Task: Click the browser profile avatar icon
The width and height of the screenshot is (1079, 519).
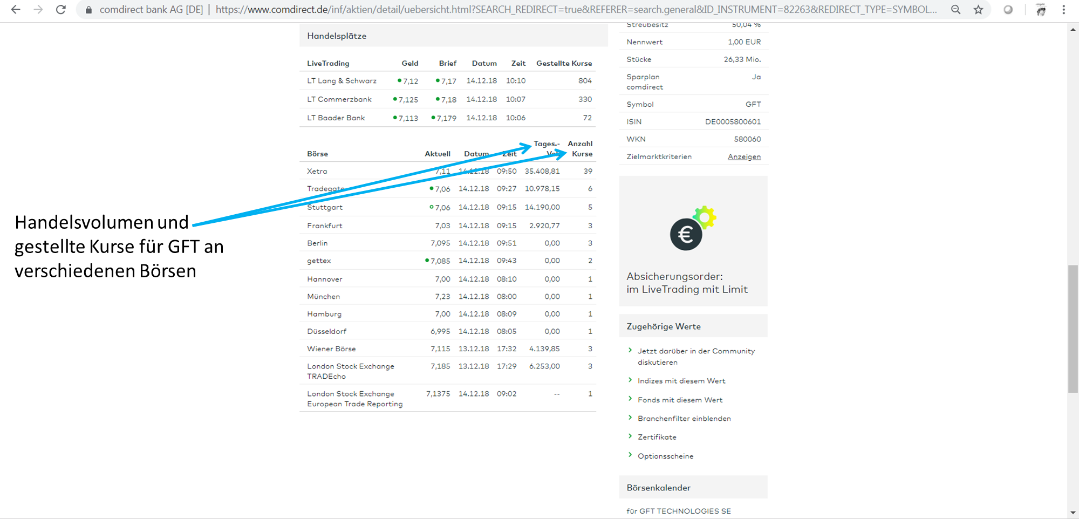Action: [x=1041, y=10]
